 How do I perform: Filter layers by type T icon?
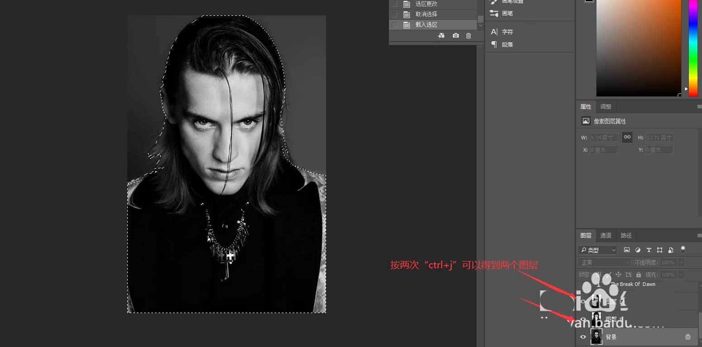coord(649,250)
